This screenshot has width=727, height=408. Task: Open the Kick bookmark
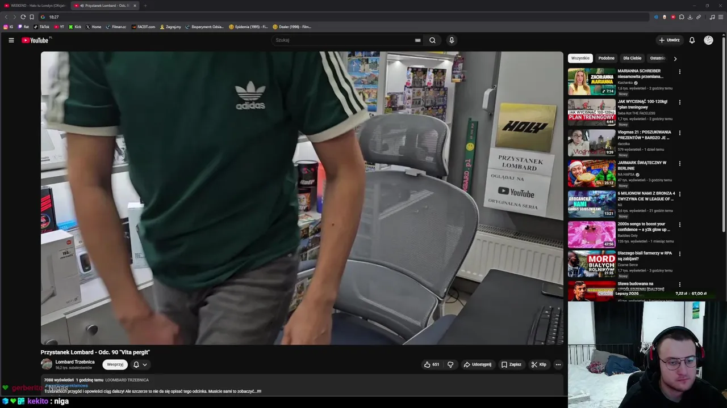(x=75, y=27)
